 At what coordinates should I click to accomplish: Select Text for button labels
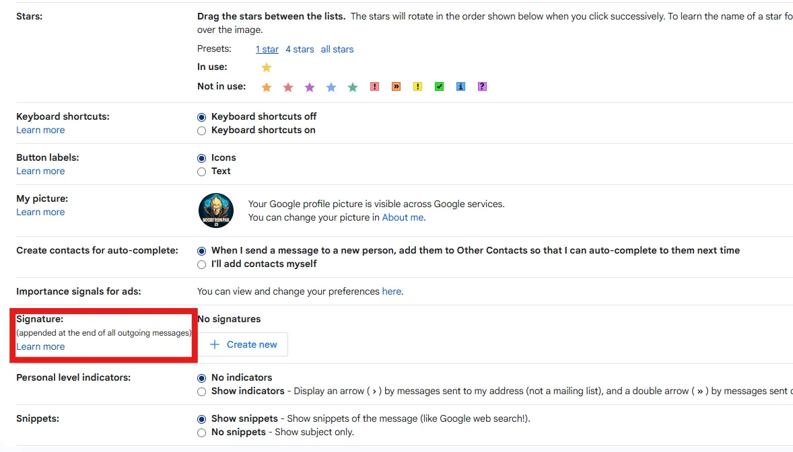click(x=201, y=172)
